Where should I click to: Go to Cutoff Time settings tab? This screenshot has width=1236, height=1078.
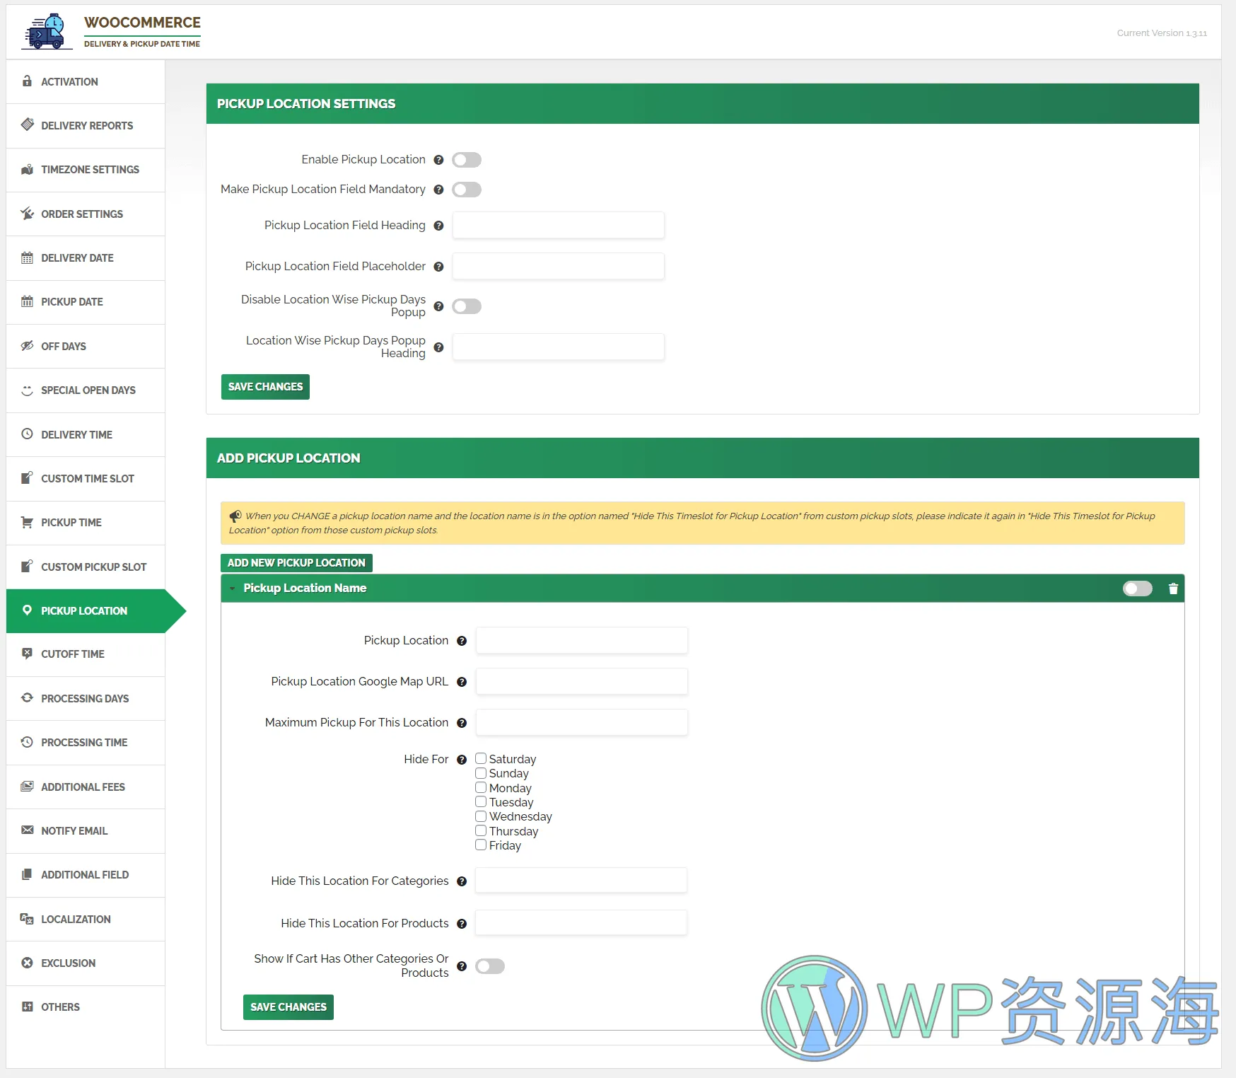(72, 654)
